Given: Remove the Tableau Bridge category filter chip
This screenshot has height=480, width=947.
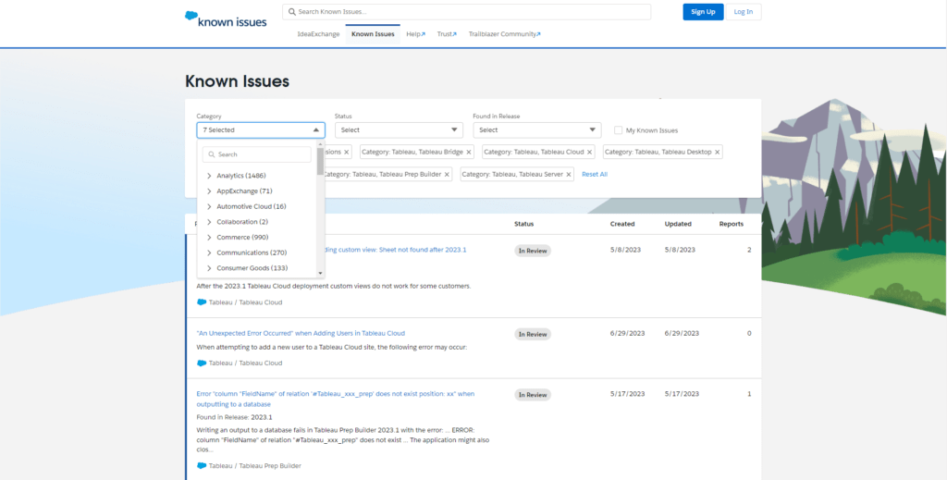Looking at the screenshot, I should coord(469,152).
